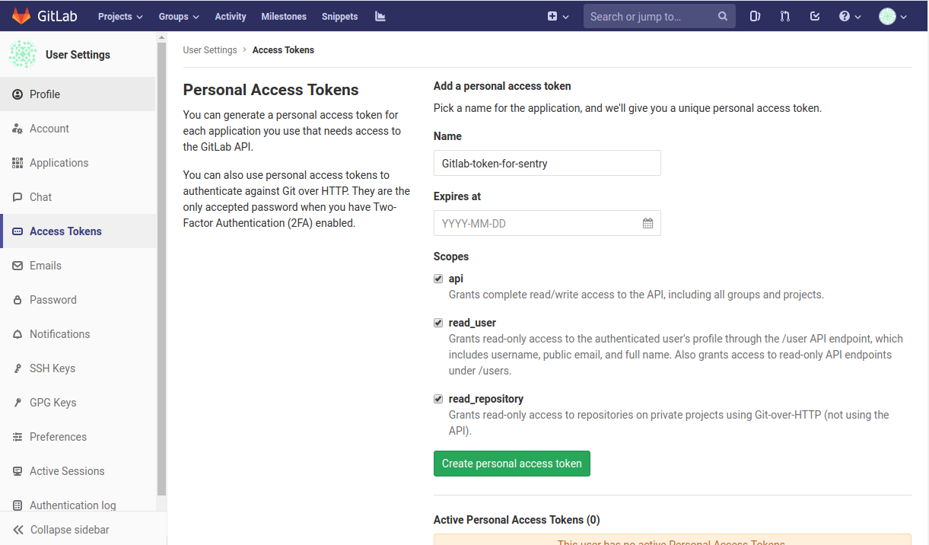Open Milestones from top navigation
The height and width of the screenshot is (545, 929).
pyautogui.click(x=284, y=16)
